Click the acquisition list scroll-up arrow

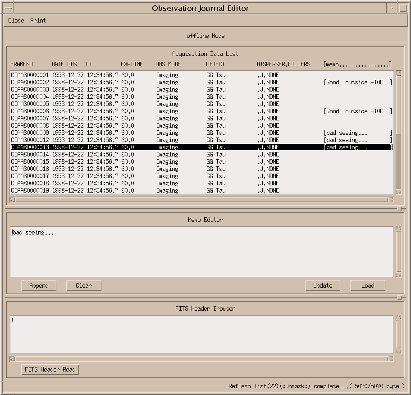click(398, 73)
